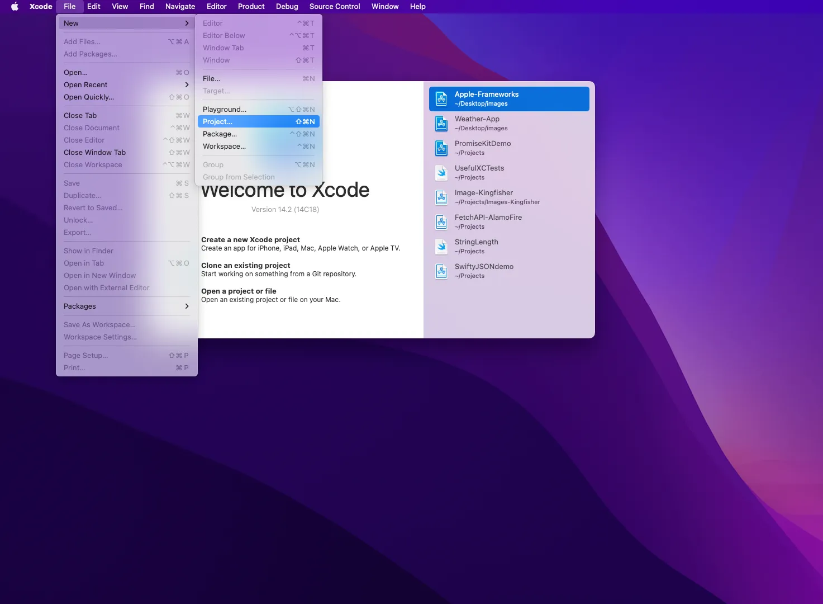This screenshot has height=604, width=823.
Task: Select Open… in the File menu
Action: click(127, 72)
